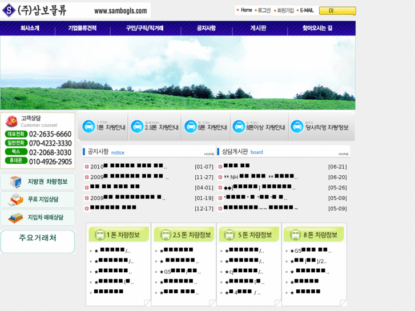Open the 2.5톤 차량안내 car icon
This screenshot has width=415, height=311.
[137, 126]
